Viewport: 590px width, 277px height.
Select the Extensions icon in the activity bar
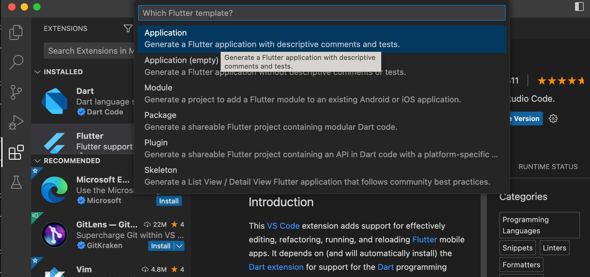[16, 153]
